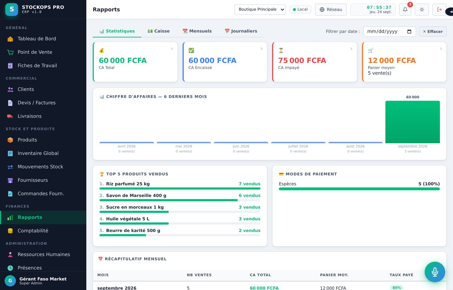The image size is (453, 290).
Task: Click the date filter input field
Action: coord(390,31)
